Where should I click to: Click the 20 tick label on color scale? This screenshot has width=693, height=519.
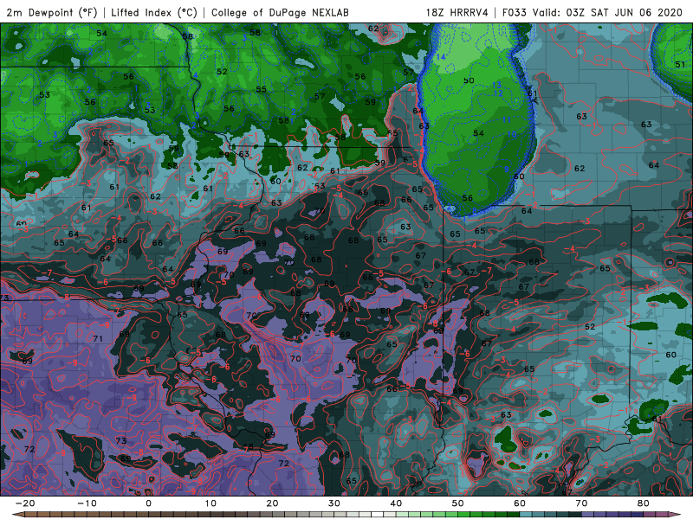coord(272,503)
